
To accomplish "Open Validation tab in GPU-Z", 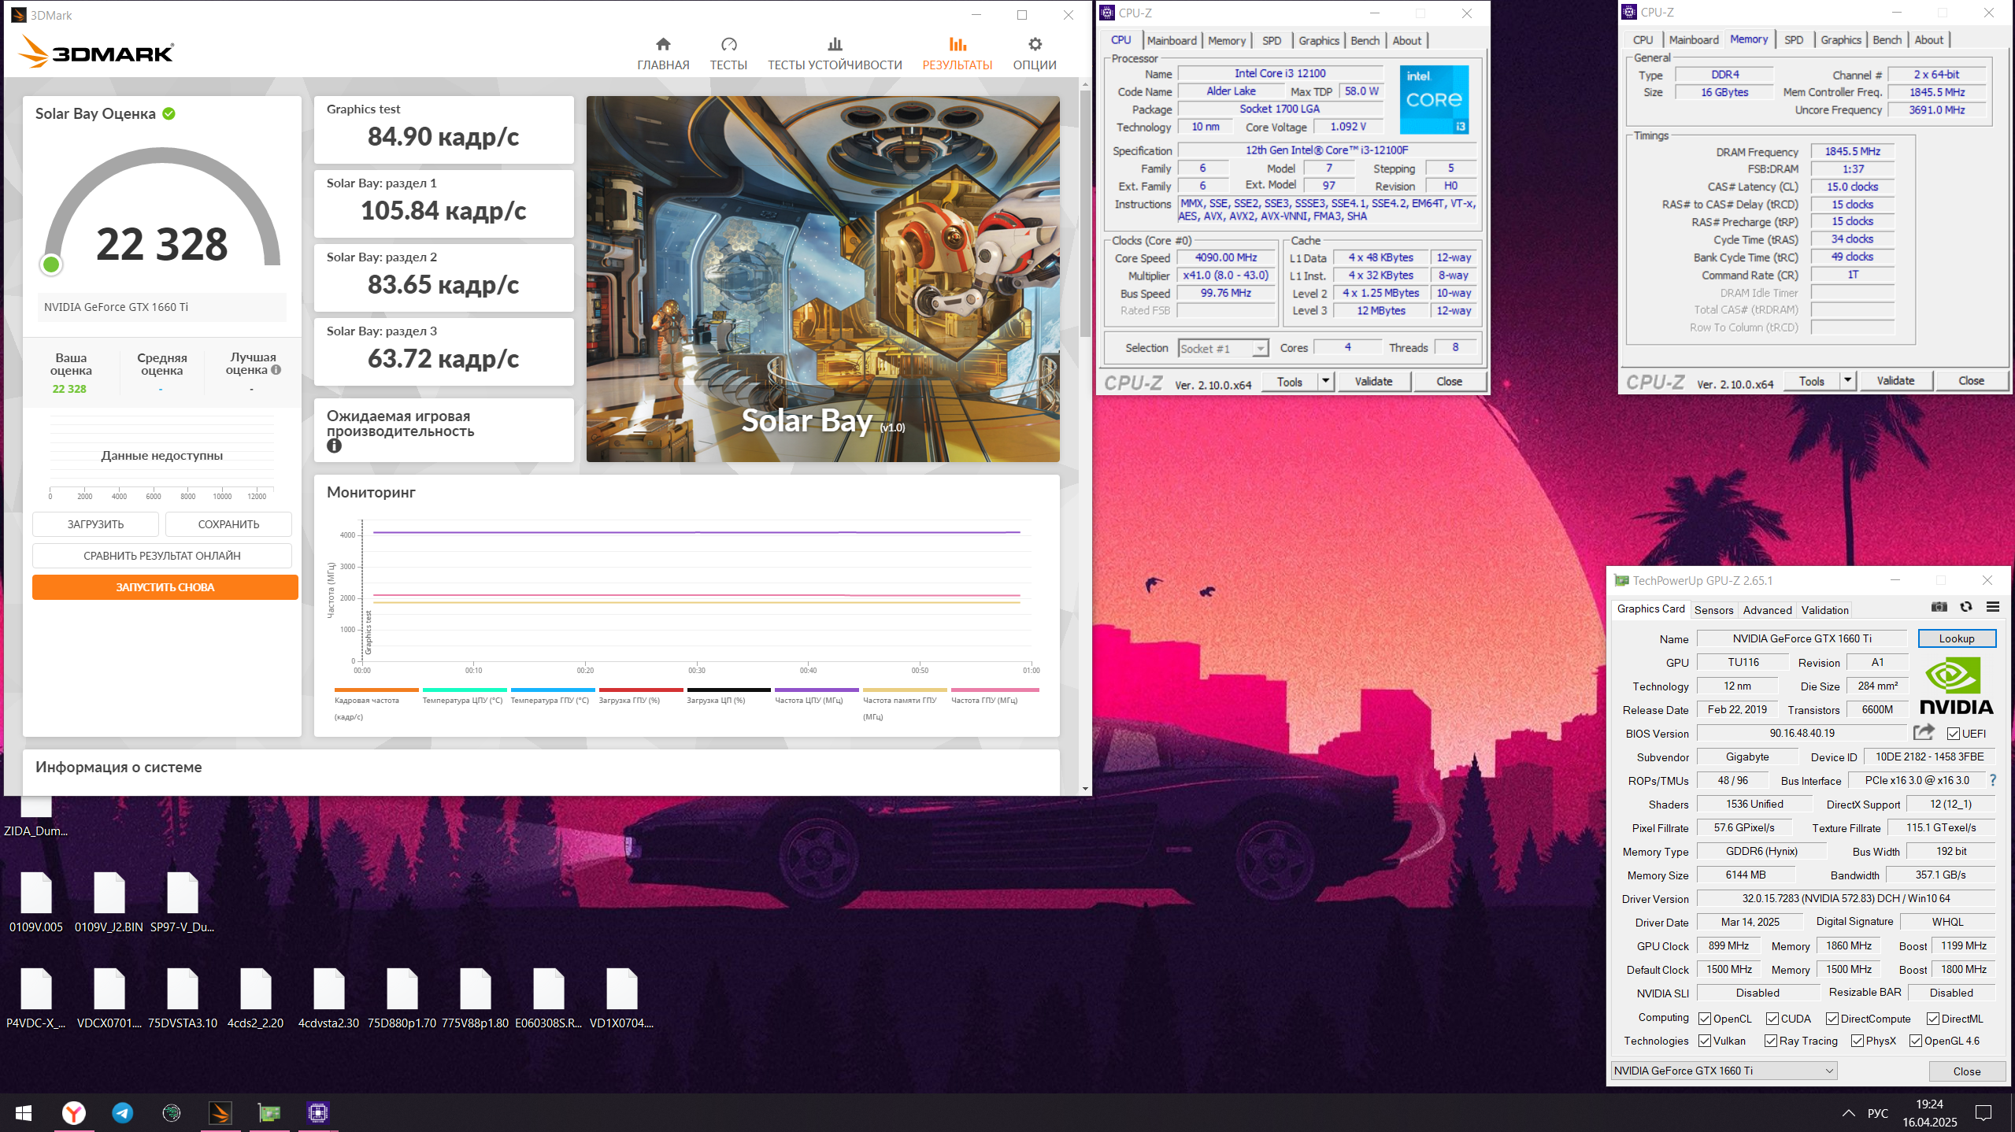I will pos(1824,610).
